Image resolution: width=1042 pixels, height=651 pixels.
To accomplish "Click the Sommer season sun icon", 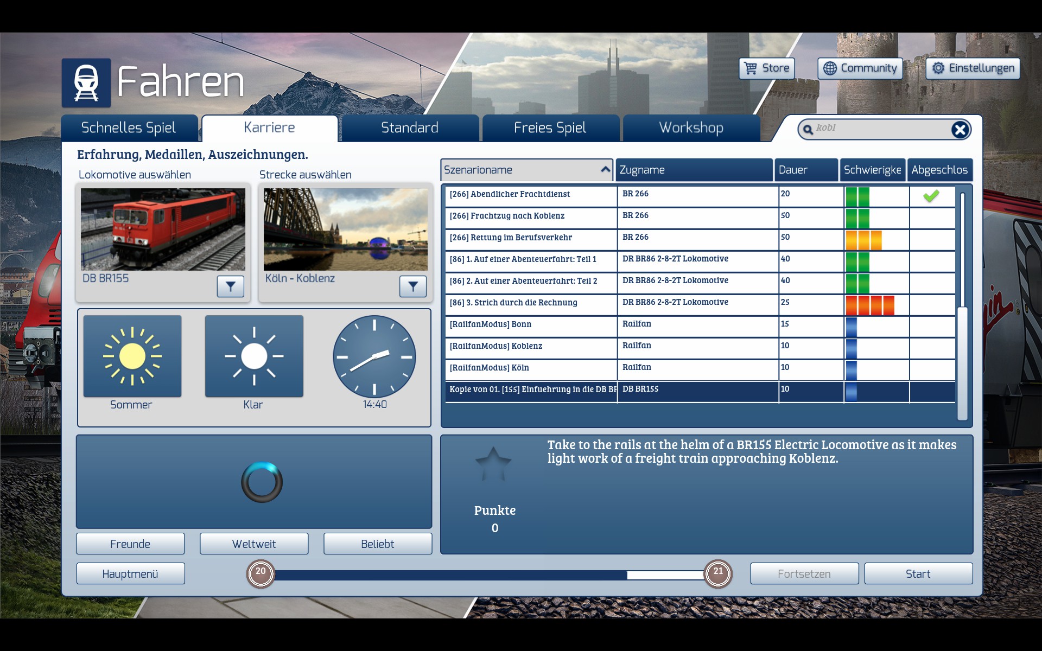I will click(132, 356).
